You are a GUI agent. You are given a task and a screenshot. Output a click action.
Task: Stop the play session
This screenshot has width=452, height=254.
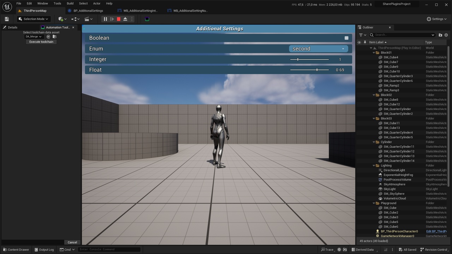pyautogui.click(x=119, y=19)
